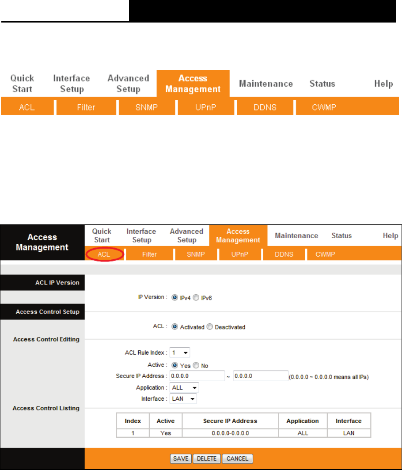The width and height of the screenshot is (402, 470).
Task: Go to Maintenance in the upper standalone menu strip
Action: 266,83
